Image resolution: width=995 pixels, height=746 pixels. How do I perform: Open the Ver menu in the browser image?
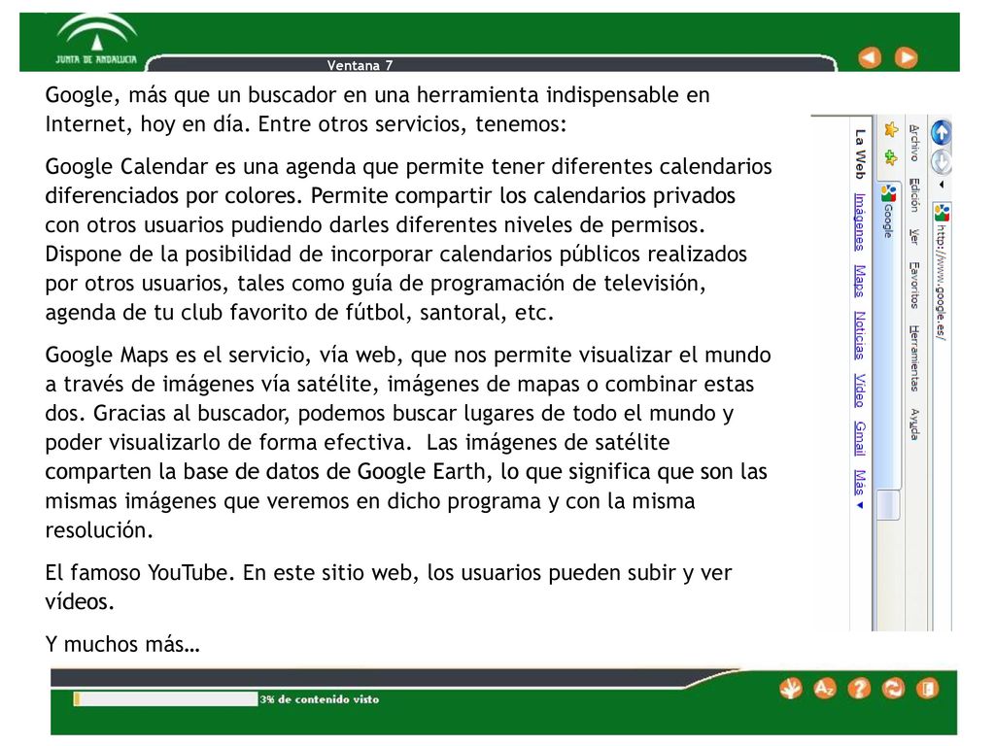[x=913, y=237]
